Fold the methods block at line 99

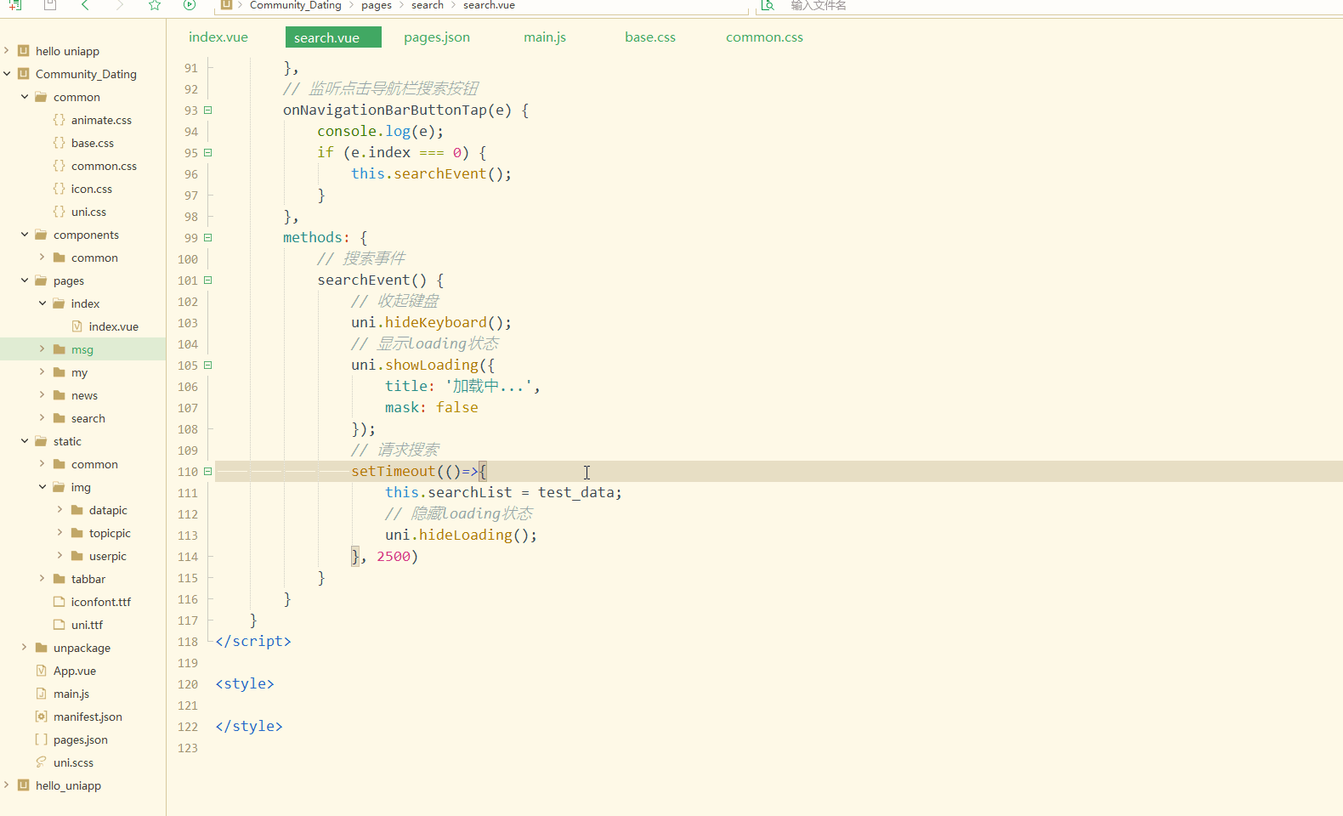pyautogui.click(x=207, y=238)
